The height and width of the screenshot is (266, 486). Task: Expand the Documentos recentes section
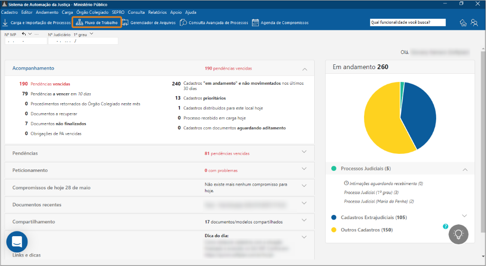tap(304, 203)
